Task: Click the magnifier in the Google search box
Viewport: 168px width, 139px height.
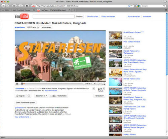Action: tap(164, 6)
